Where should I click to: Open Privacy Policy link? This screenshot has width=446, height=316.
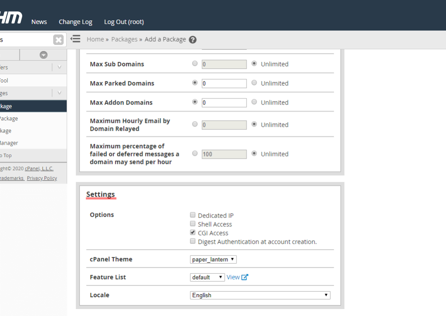pyautogui.click(x=42, y=178)
